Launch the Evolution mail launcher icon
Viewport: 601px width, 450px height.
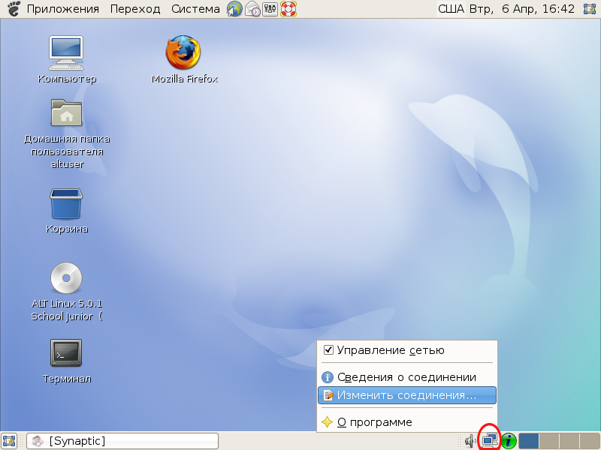click(252, 9)
